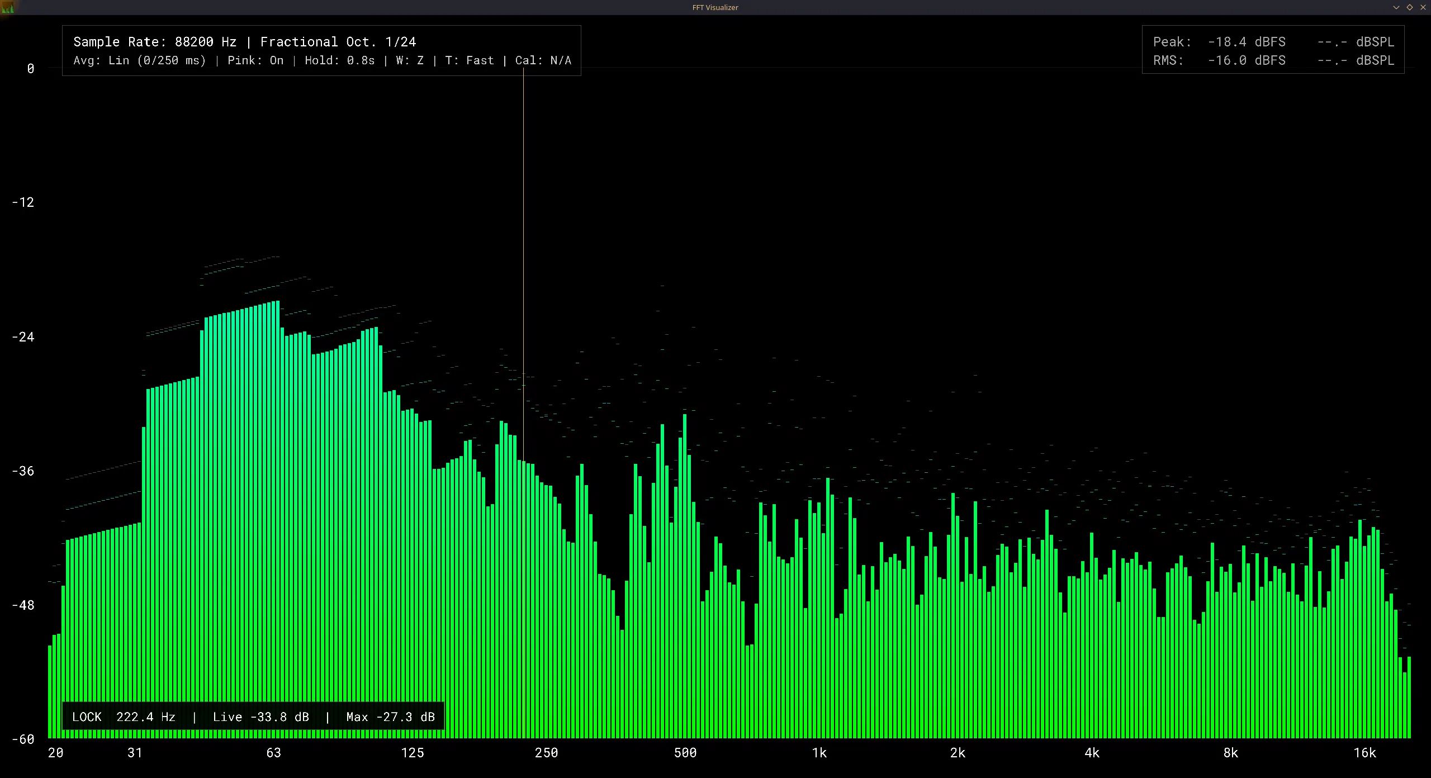1431x778 pixels.
Task: Click the '-18.4 dBFS' peak value
Action: pos(1247,42)
